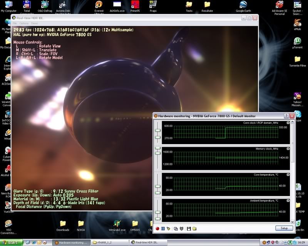Click the scroll-down arrow in monitoring window

point(292,222)
